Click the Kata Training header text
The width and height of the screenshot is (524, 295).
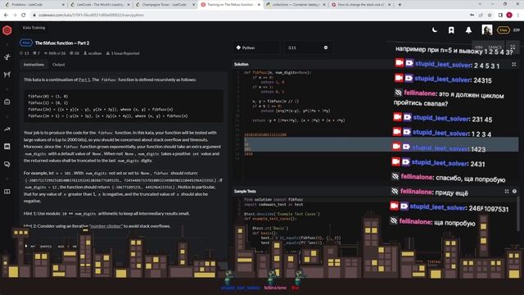(34, 28)
